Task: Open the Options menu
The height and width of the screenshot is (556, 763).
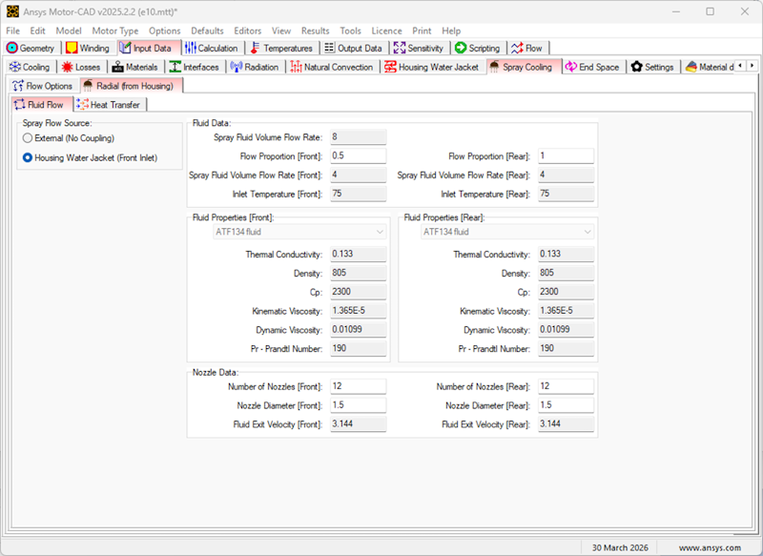Action: [164, 31]
